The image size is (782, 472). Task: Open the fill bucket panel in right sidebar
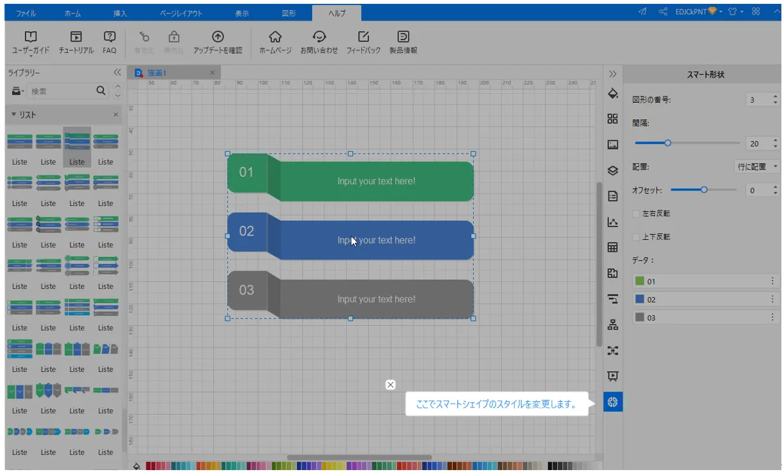tap(613, 94)
